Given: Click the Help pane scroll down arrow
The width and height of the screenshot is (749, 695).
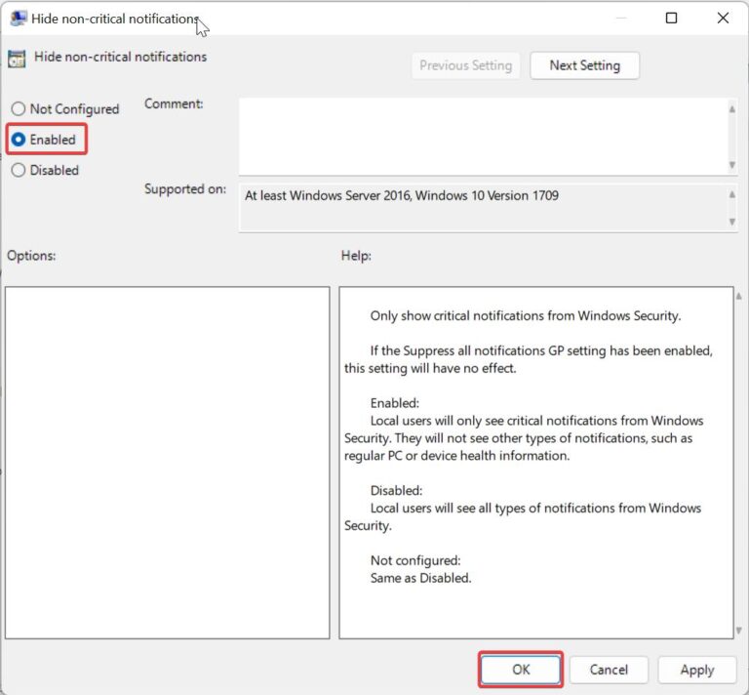Looking at the screenshot, I should [739, 631].
